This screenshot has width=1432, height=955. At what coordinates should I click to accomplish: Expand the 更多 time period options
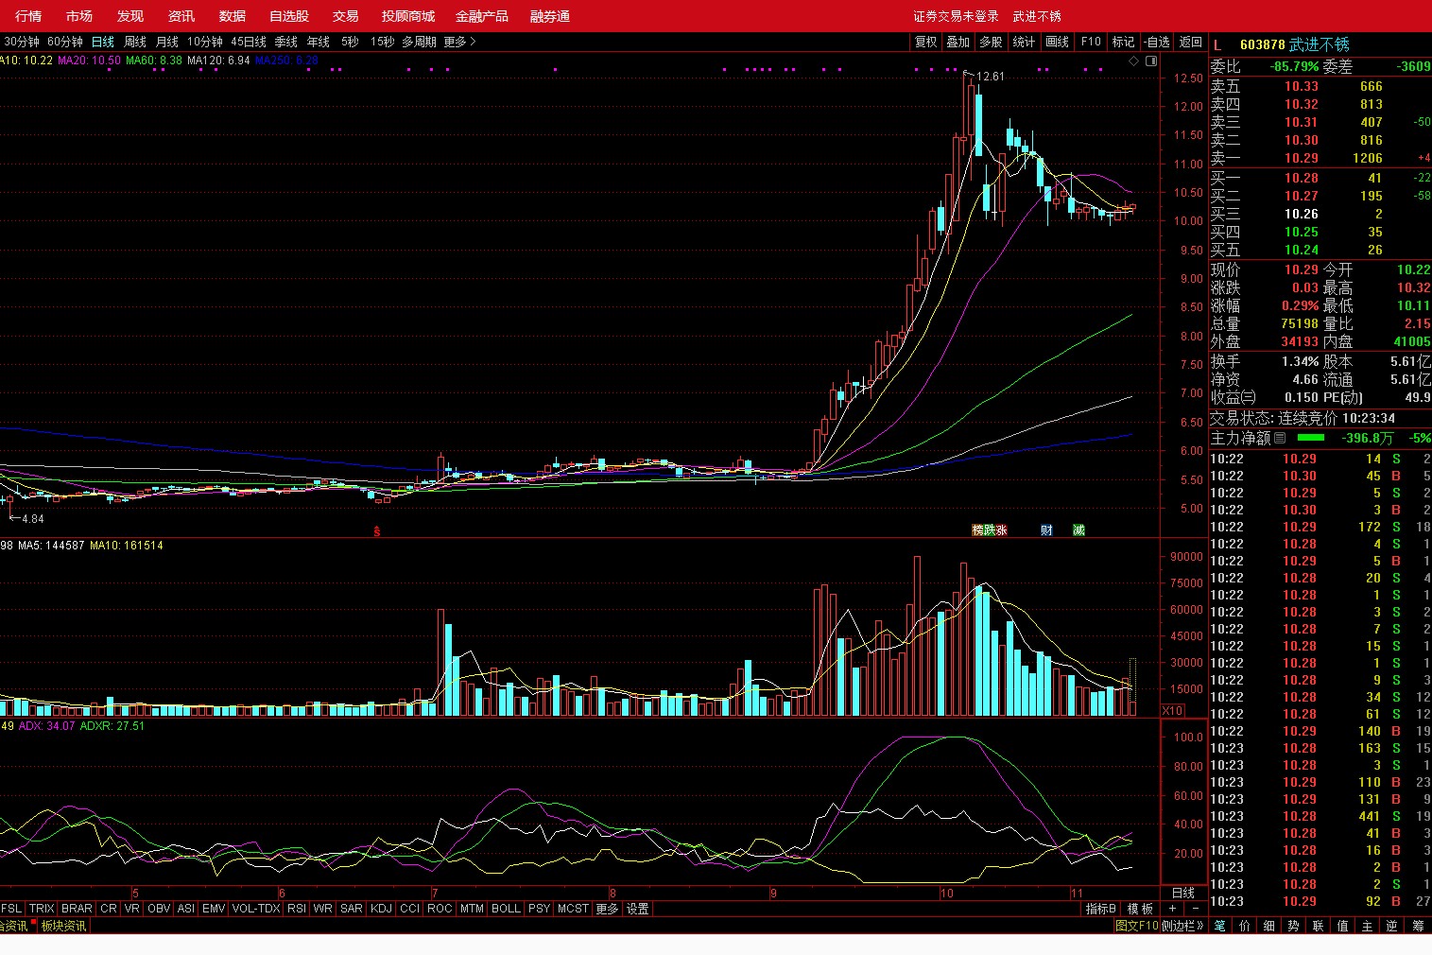click(x=459, y=42)
